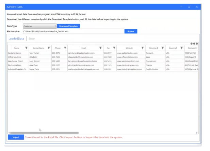Open the filter for ContactName column
The width and height of the screenshot is (210, 151).
[49, 48]
